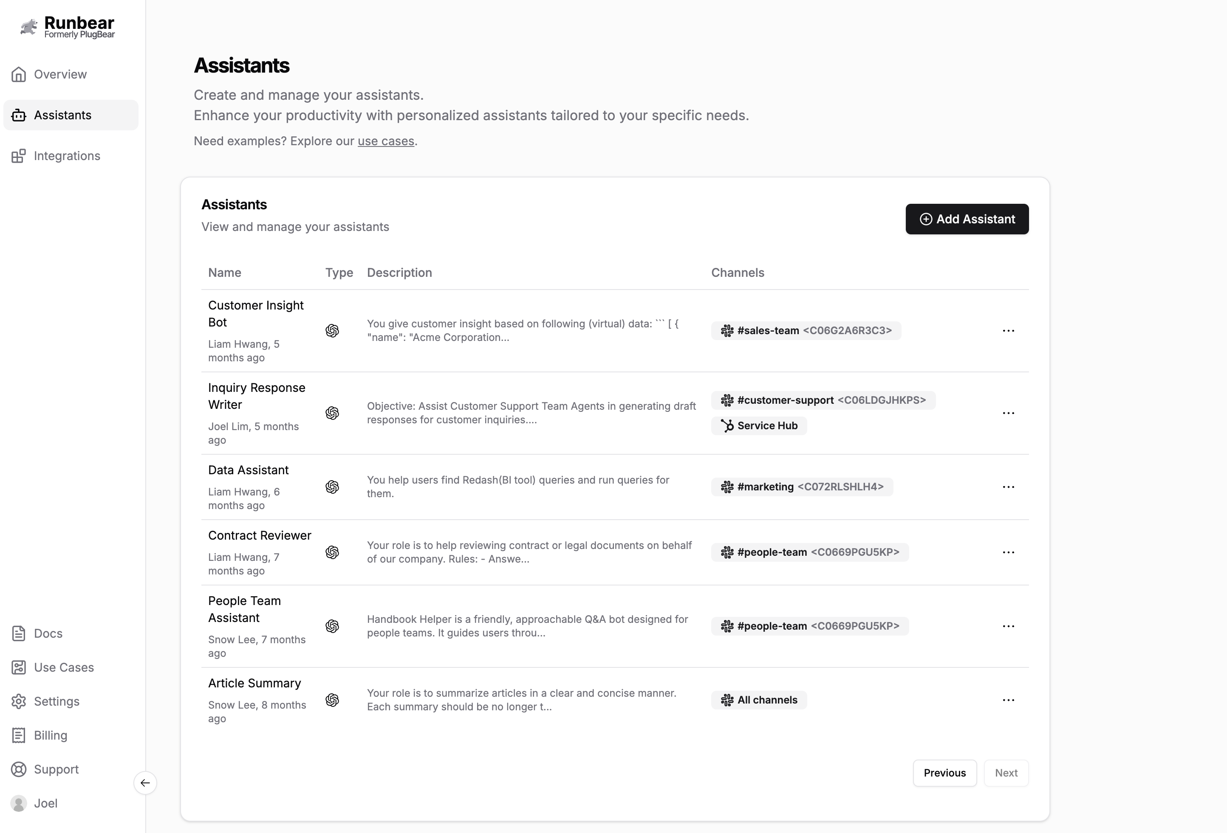The width and height of the screenshot is (1227, 833).
Task: Open the Inquiry Response Writer assistant
Action: (257, 396)
